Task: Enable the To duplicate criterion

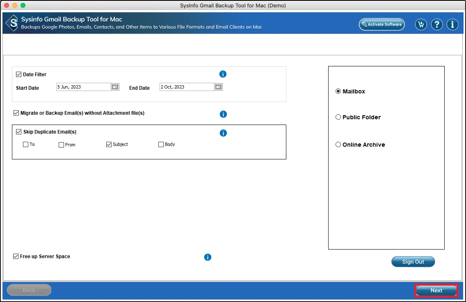Action: [x=25, y=144]
